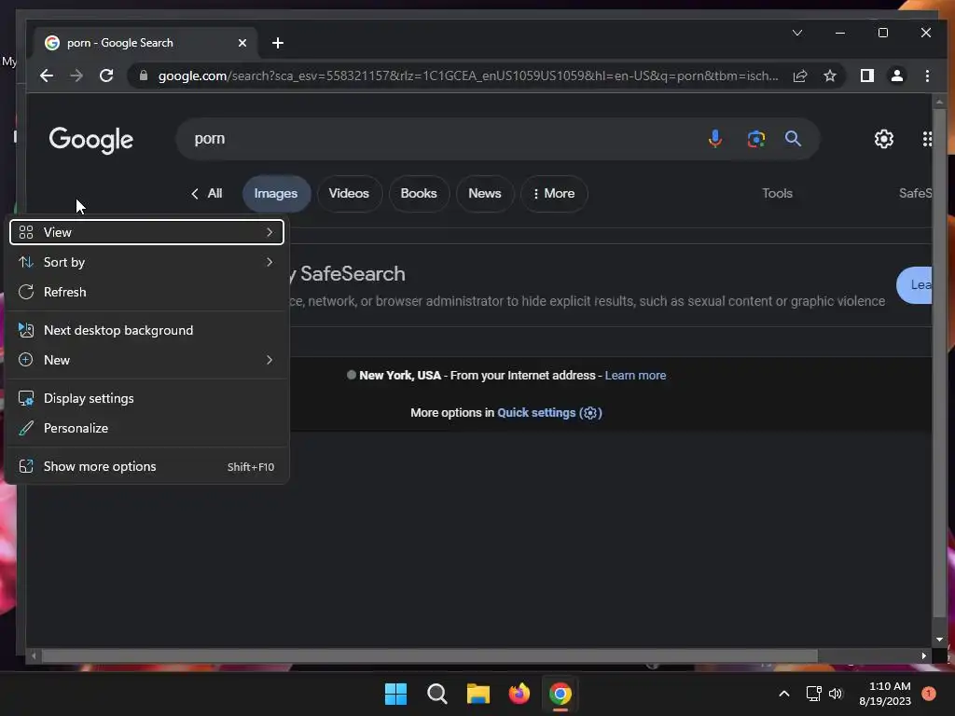Open volume control in the system tray
955x716 pixels.
click(836, 694)
